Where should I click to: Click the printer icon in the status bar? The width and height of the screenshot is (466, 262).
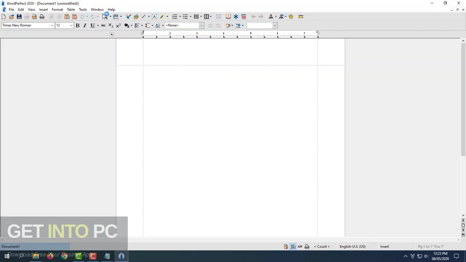(307, 247)
